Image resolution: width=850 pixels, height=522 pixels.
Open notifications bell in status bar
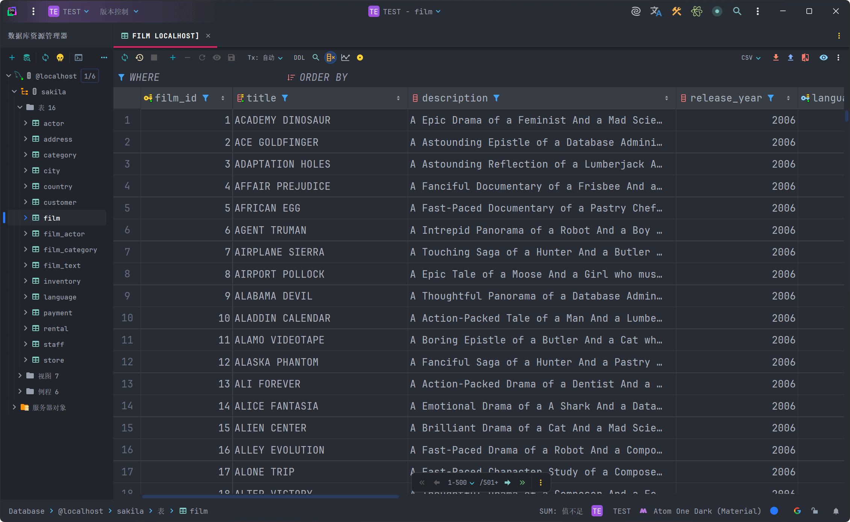click(x=836, y=511)
